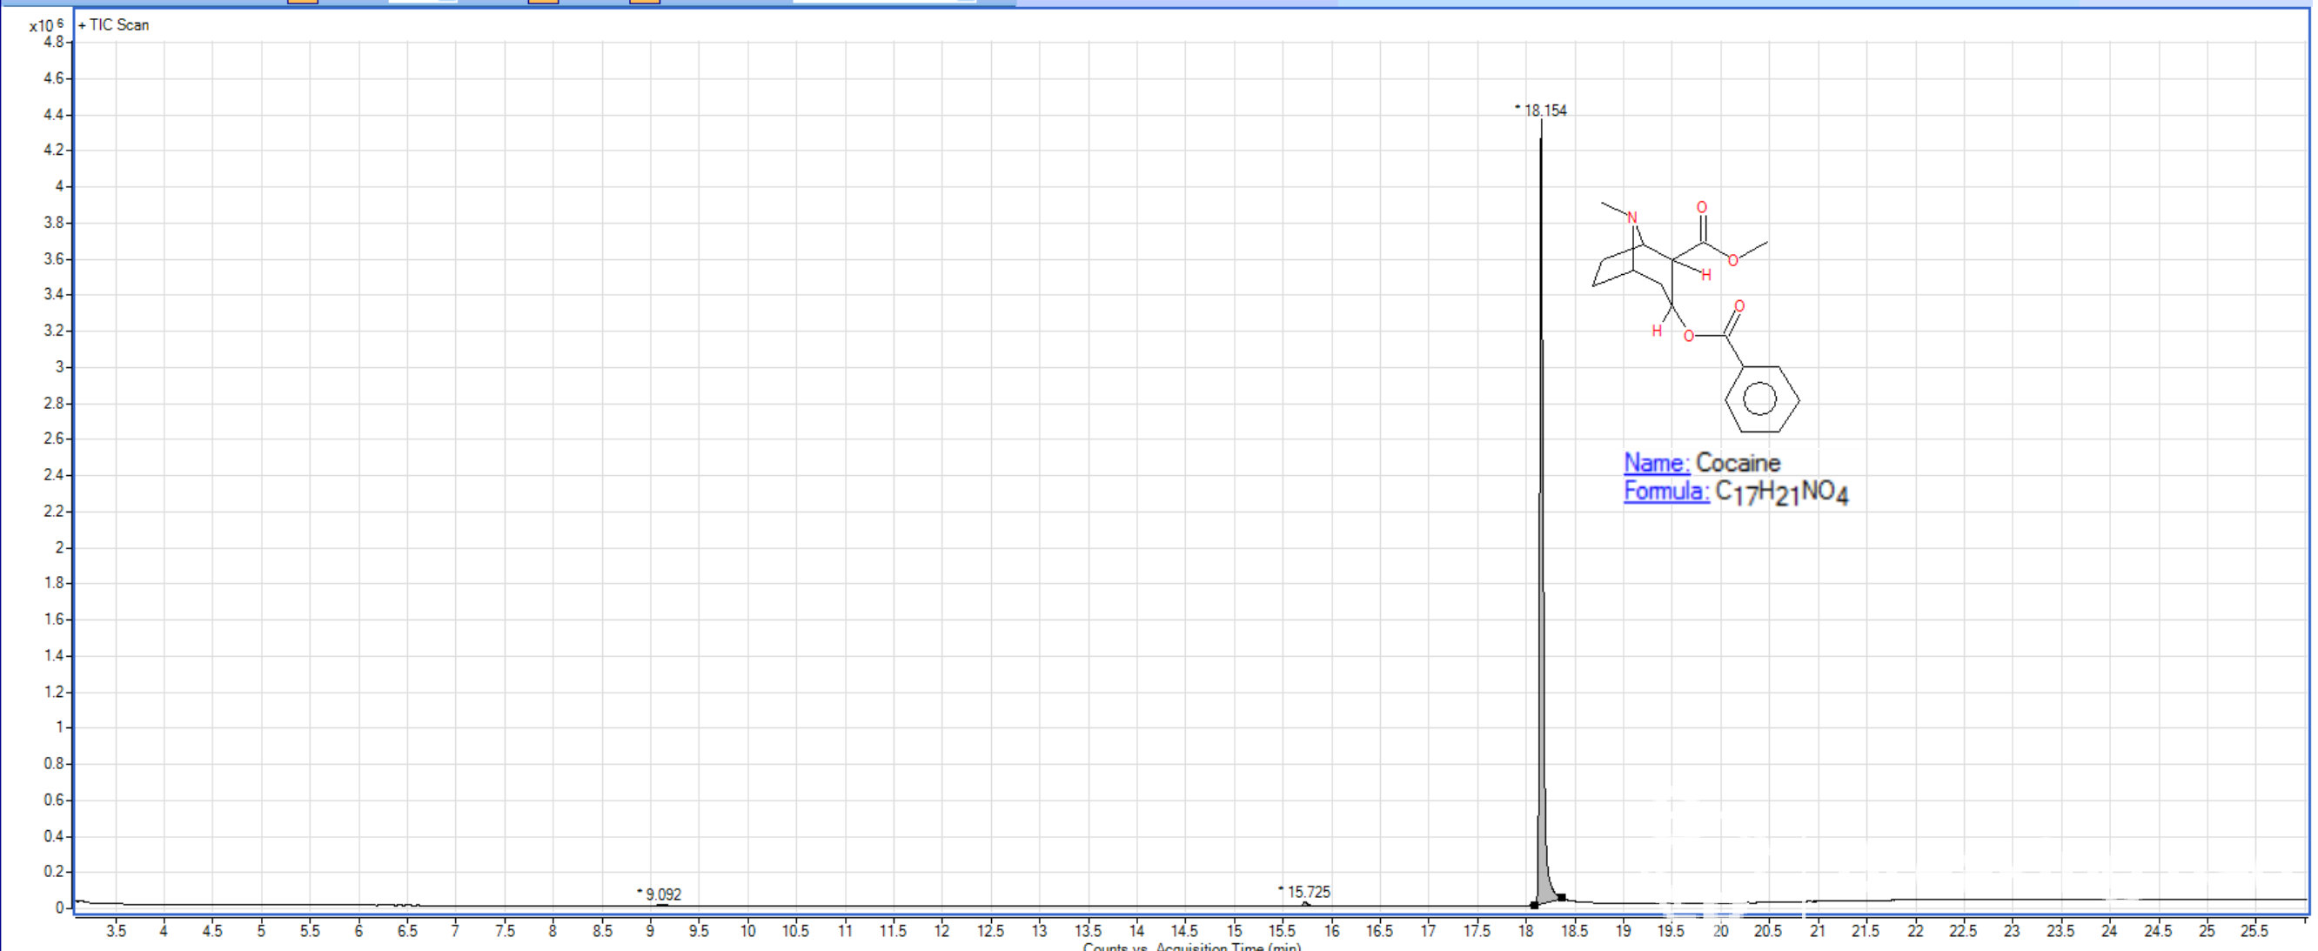The height and width of the screenshot is (951, 2318).
Task: Click the 18 tick on the time axis
Action: tap(1526, 930)
